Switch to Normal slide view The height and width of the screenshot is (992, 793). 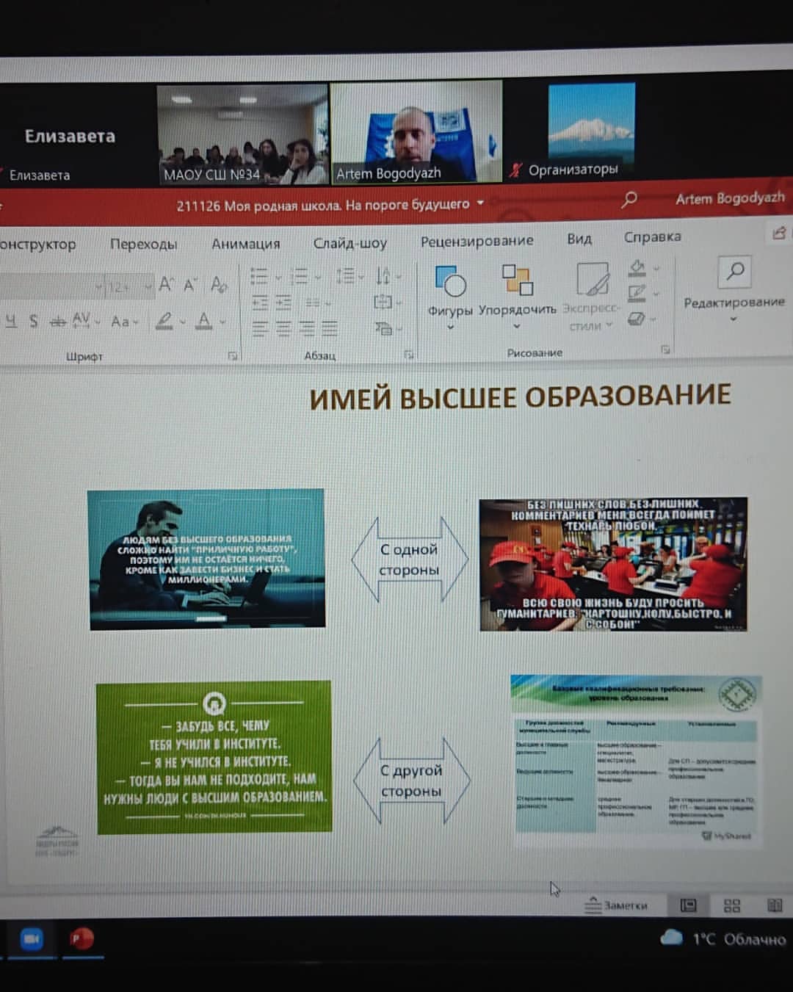click(x=688, y=905)
